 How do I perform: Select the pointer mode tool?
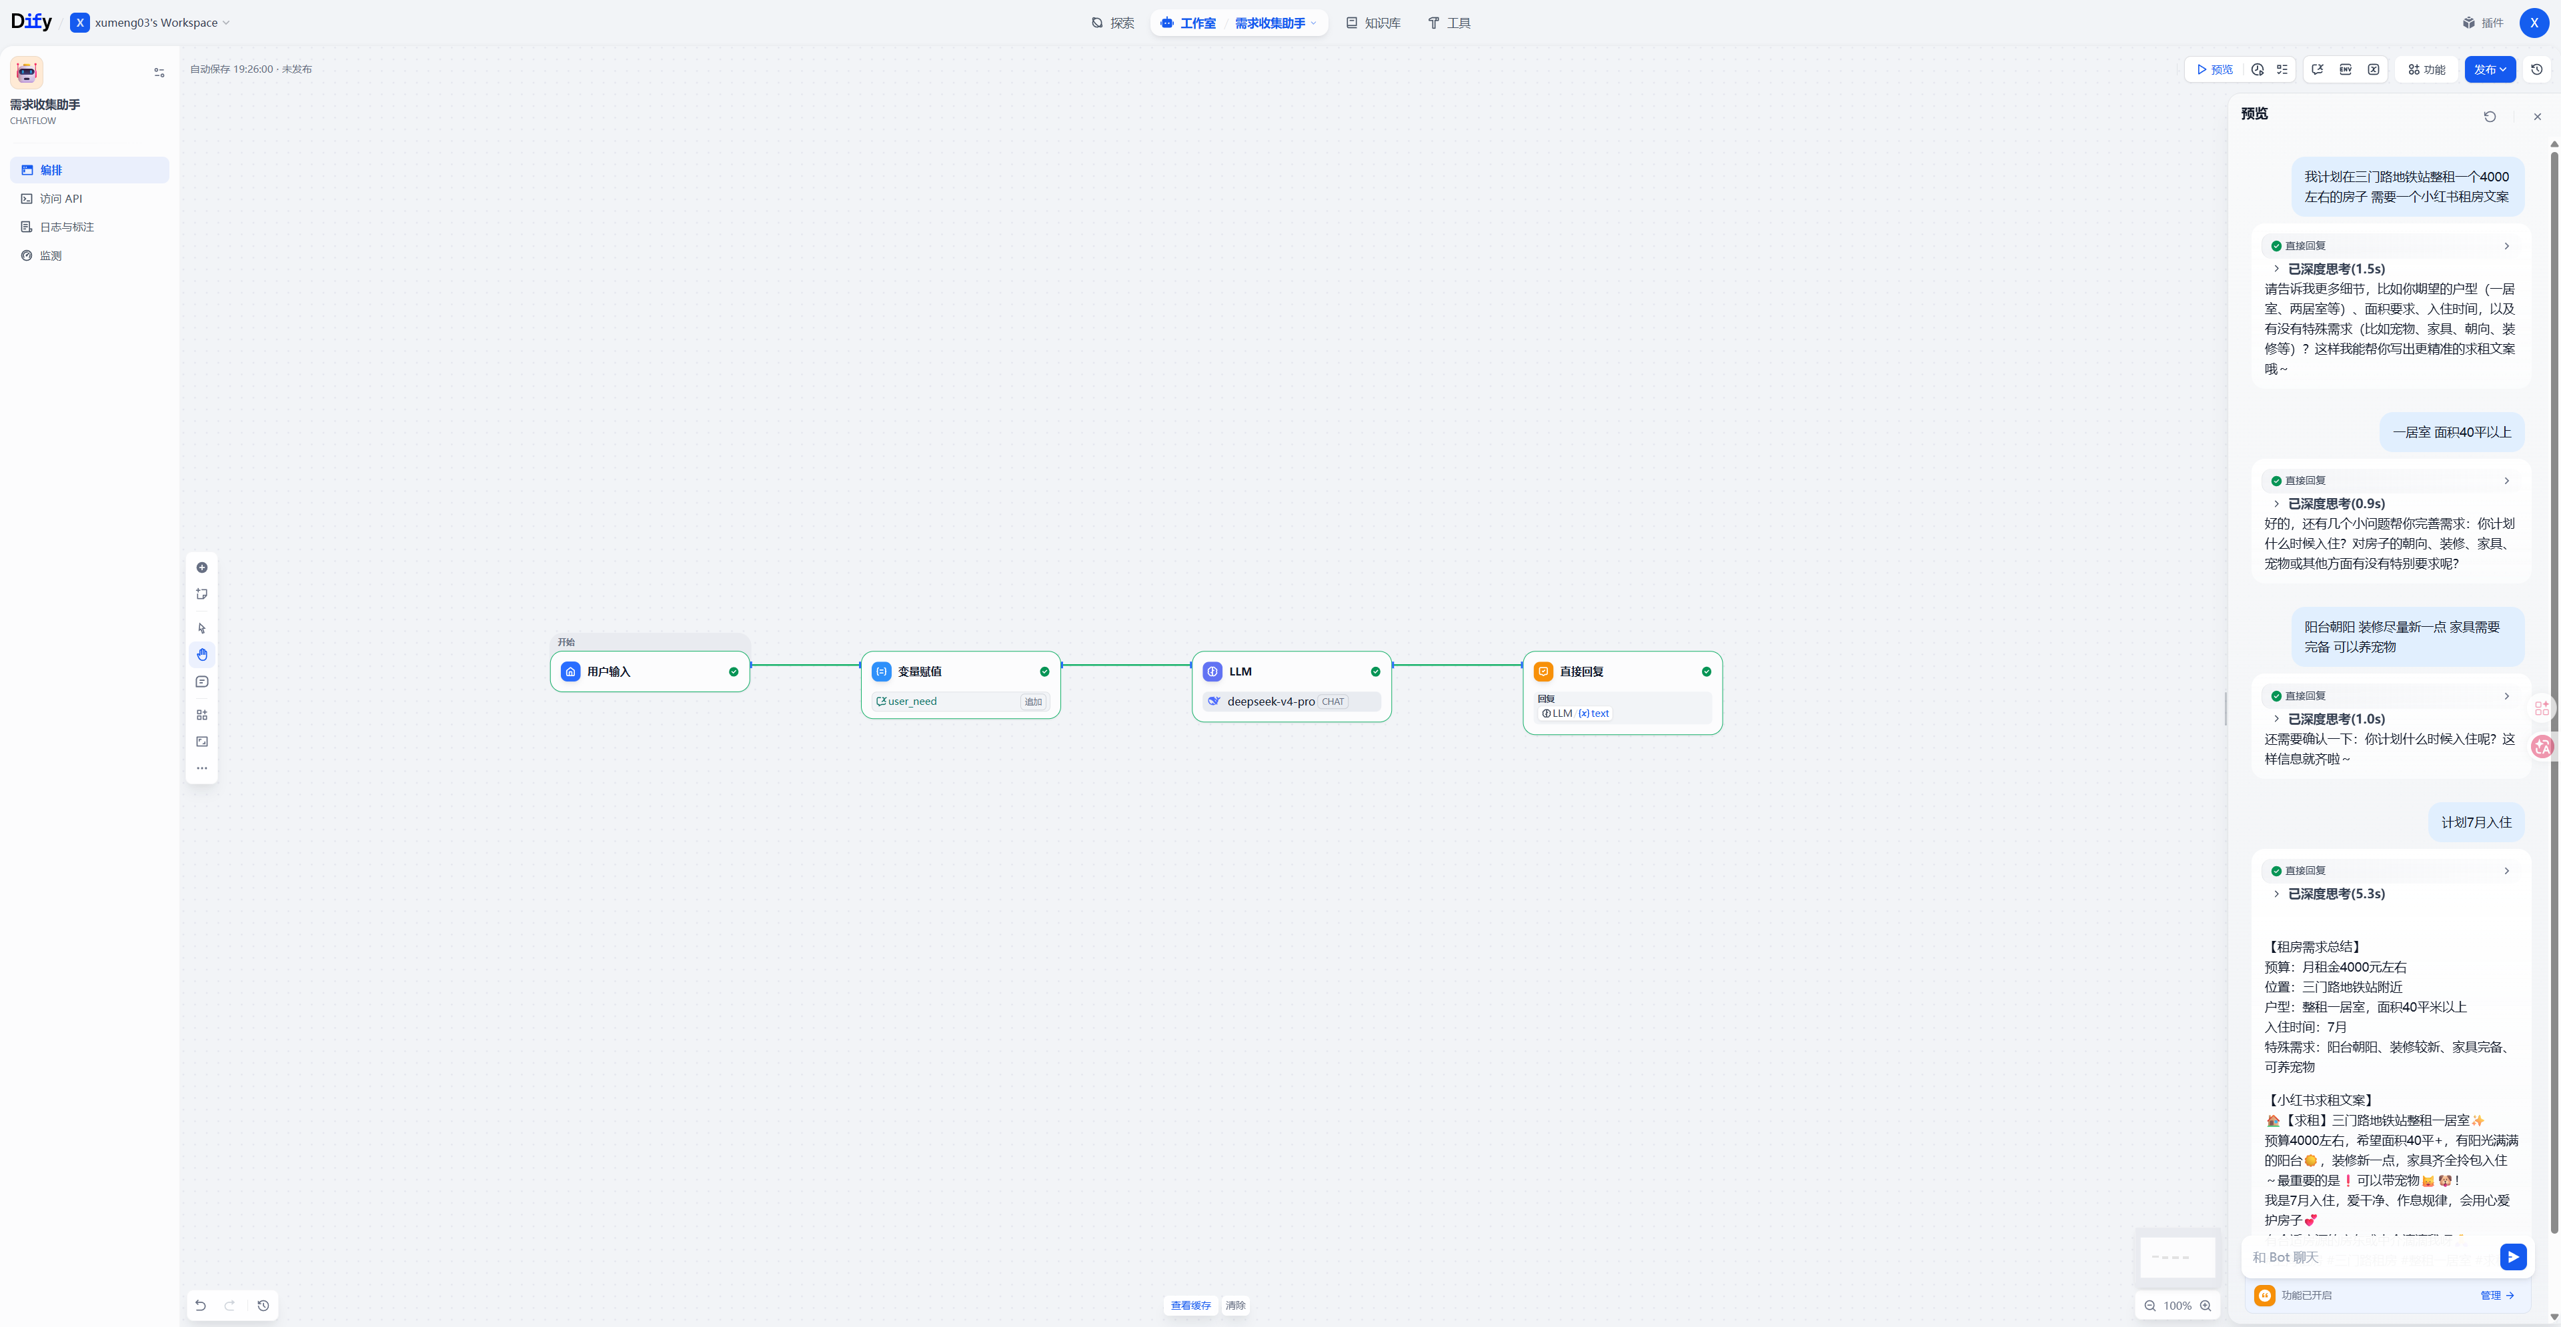(x=202, y=628)
